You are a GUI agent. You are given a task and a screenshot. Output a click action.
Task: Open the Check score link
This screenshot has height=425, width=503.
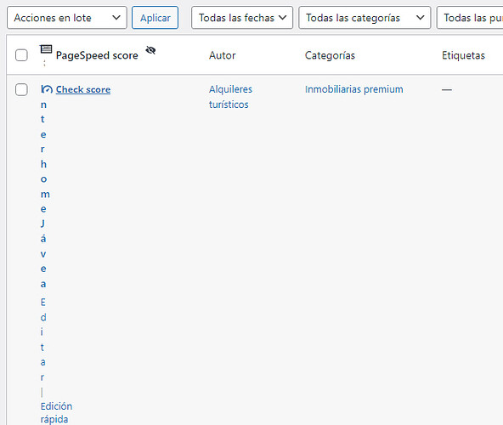click(x=83, y=89)
